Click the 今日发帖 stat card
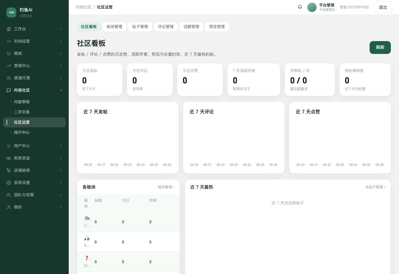 (100, 80)
